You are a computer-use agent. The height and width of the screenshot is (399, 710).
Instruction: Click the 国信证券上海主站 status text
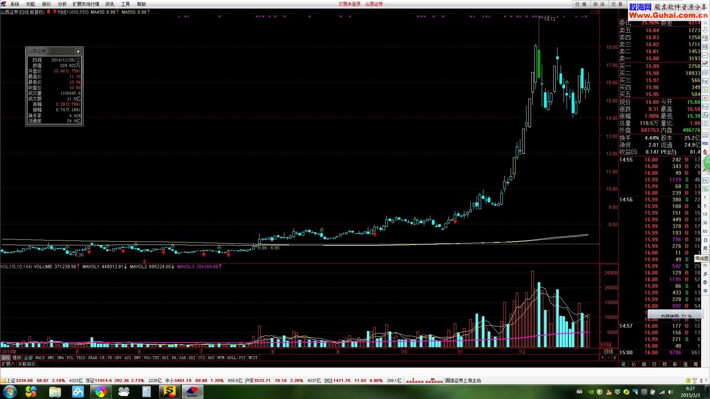click(x=463, y=381)
